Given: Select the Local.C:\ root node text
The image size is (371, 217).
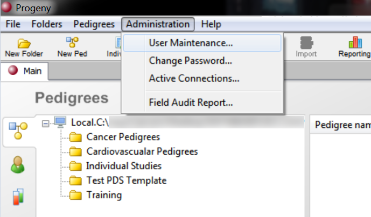Looking at the screenshot, I should pyautogui.click(x=90, y=122).
